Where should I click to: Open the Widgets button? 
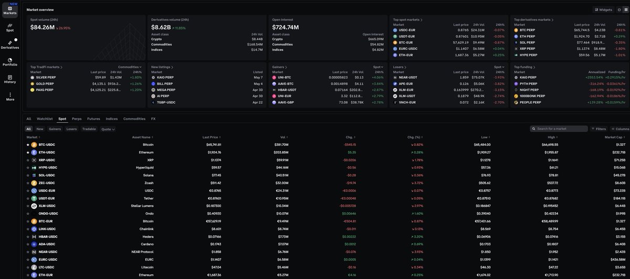[x=603, y=9]
